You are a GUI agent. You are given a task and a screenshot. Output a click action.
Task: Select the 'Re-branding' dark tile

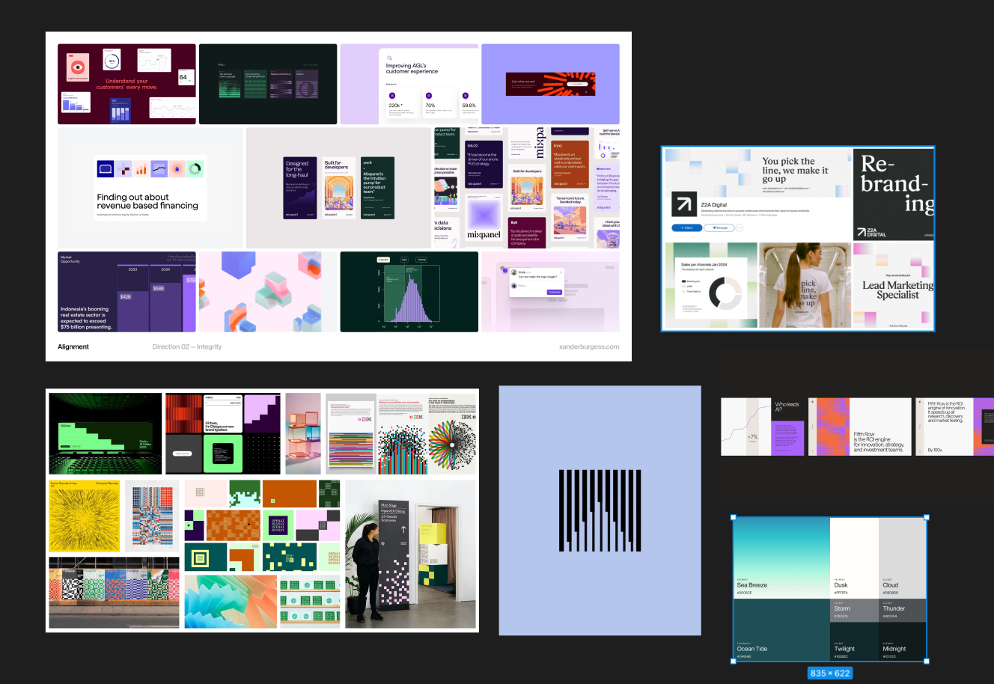click(x=894, y=195)
